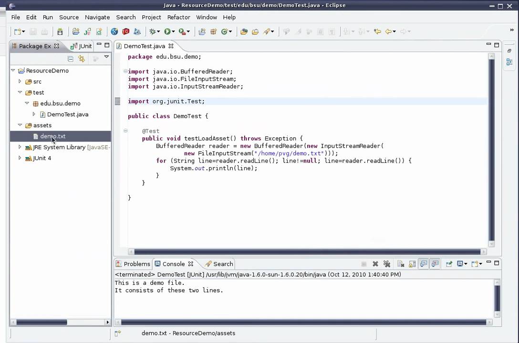
Task: Expand the JRE System Library node
Action: click(20, 147)
